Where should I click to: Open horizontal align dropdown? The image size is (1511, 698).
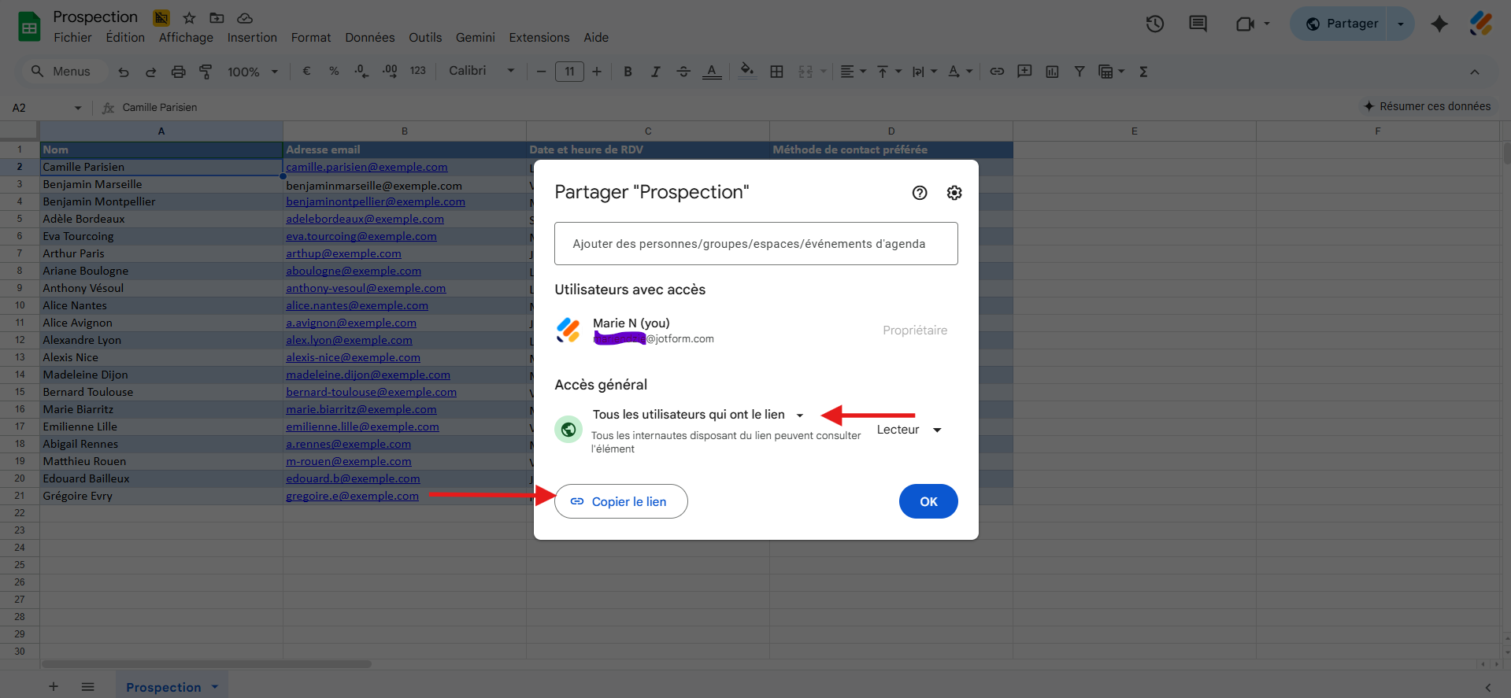853,72
